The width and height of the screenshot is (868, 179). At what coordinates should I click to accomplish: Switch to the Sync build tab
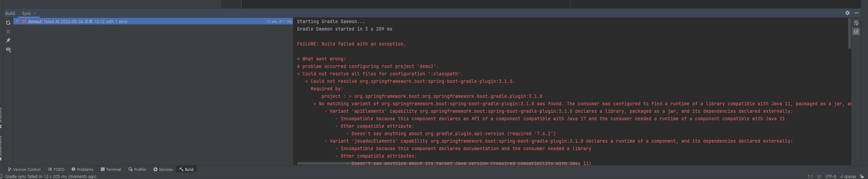(x=26, y=13)
